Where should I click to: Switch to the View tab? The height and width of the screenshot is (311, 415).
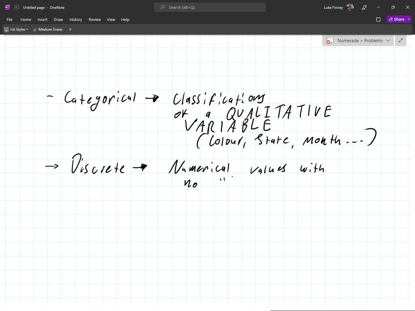point(111,19)
